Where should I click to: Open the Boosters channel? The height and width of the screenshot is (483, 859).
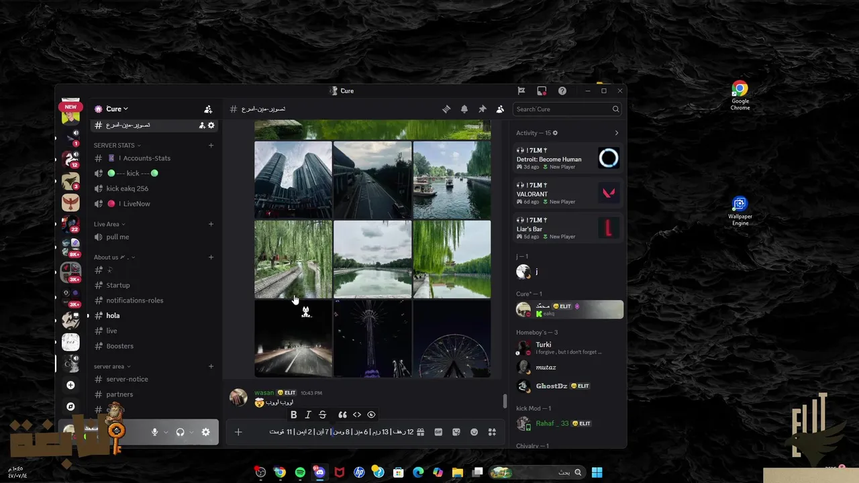[x=154, y=346]
